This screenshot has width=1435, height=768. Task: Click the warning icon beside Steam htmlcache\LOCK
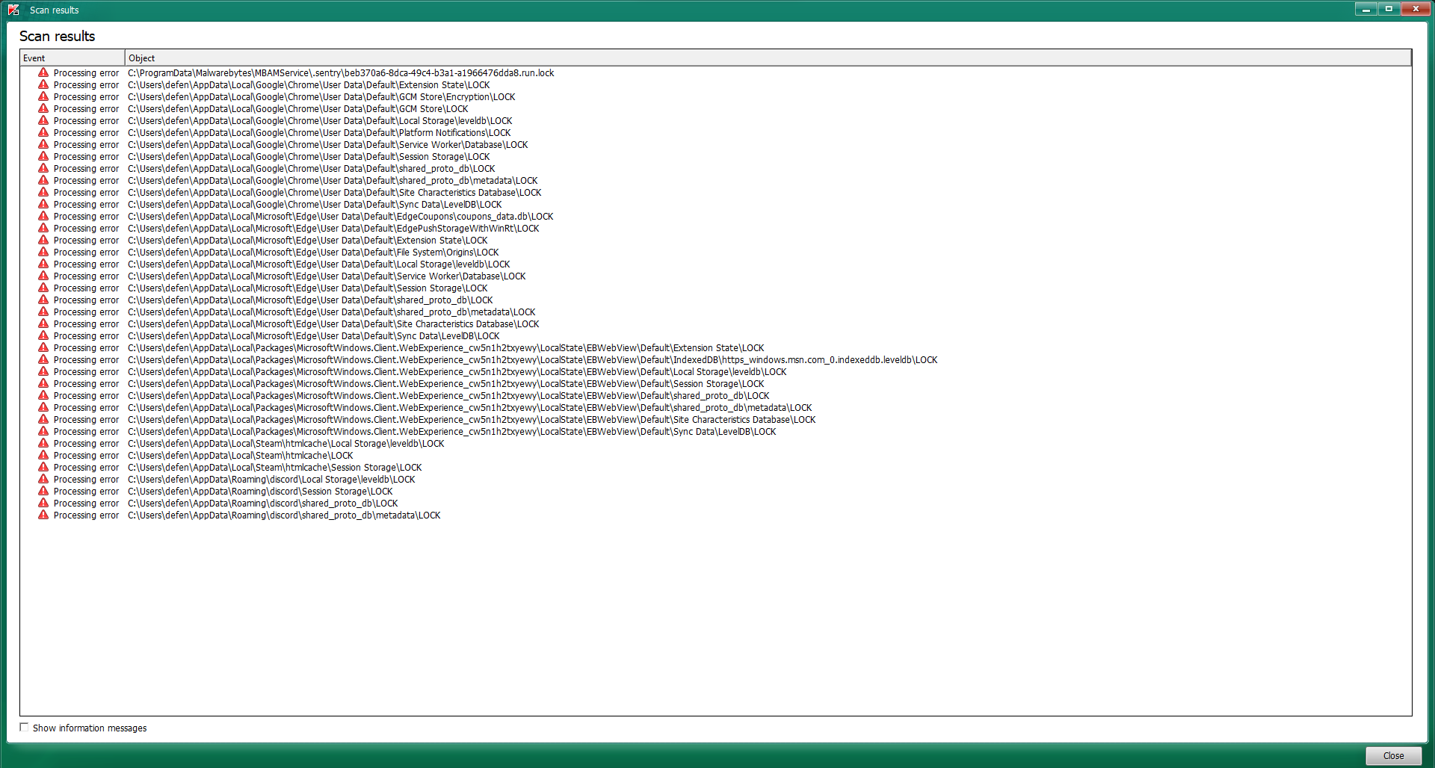click(x=43, y=455)
